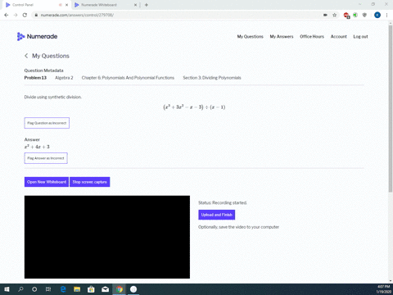Click Upload and Finish

(217, 215)
